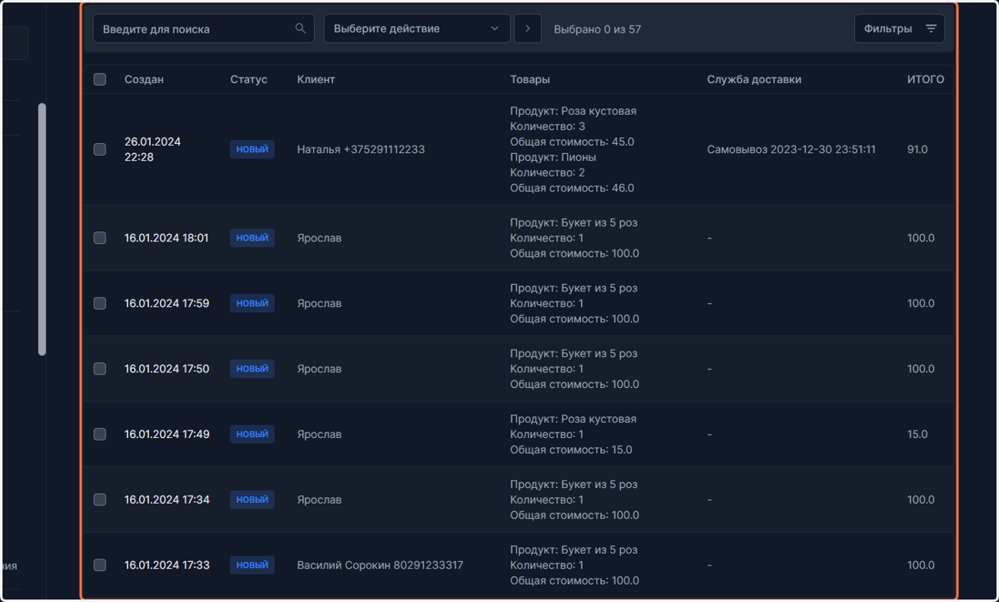The width and height of the screenshot is (999, 602).
Task: Click the Статус column header
Action: tap(249, 79)
